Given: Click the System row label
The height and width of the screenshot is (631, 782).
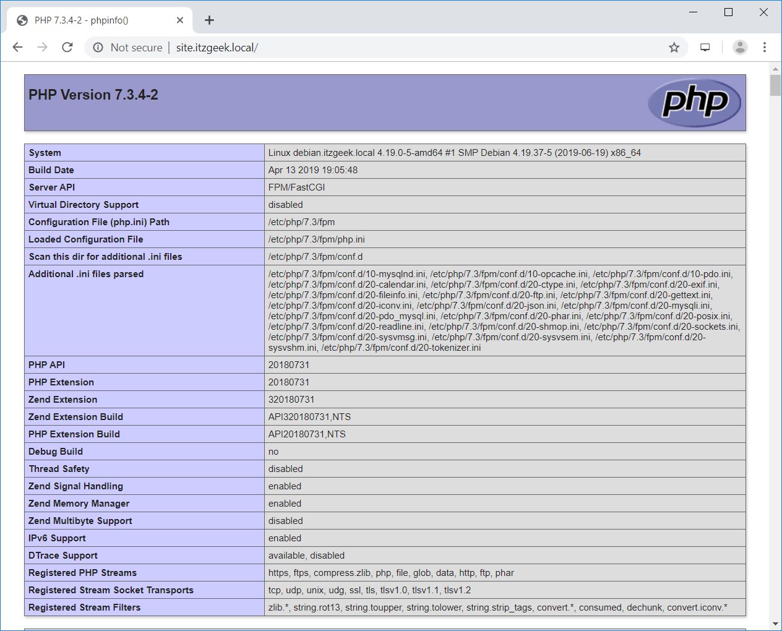Looking at the screenshot, I should click(45, 153).
